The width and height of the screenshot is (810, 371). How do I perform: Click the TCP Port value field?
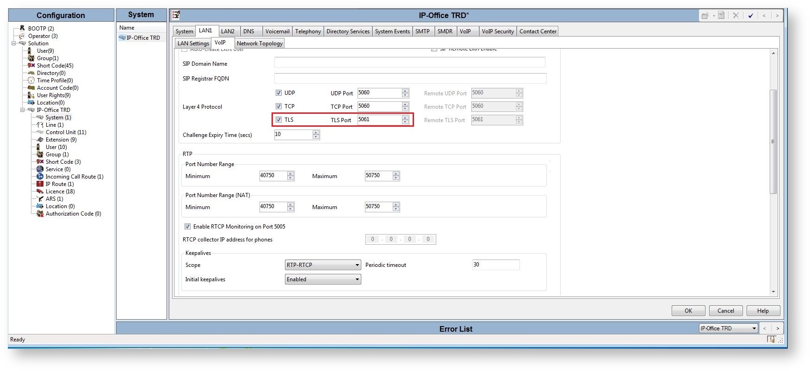379,106
